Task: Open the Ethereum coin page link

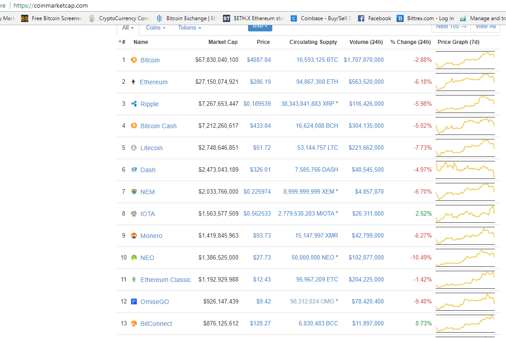Action: click(153, 82)
